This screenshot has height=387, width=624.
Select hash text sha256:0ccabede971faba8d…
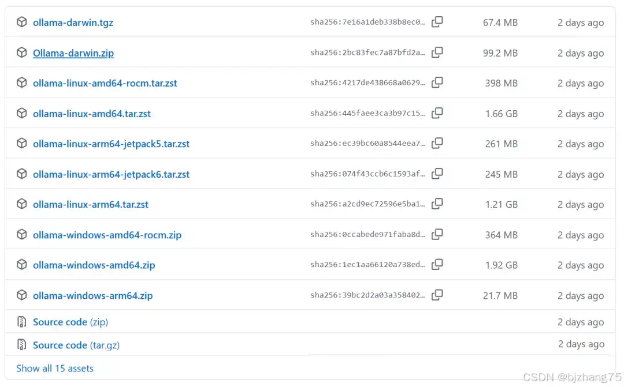pos(367,234)
